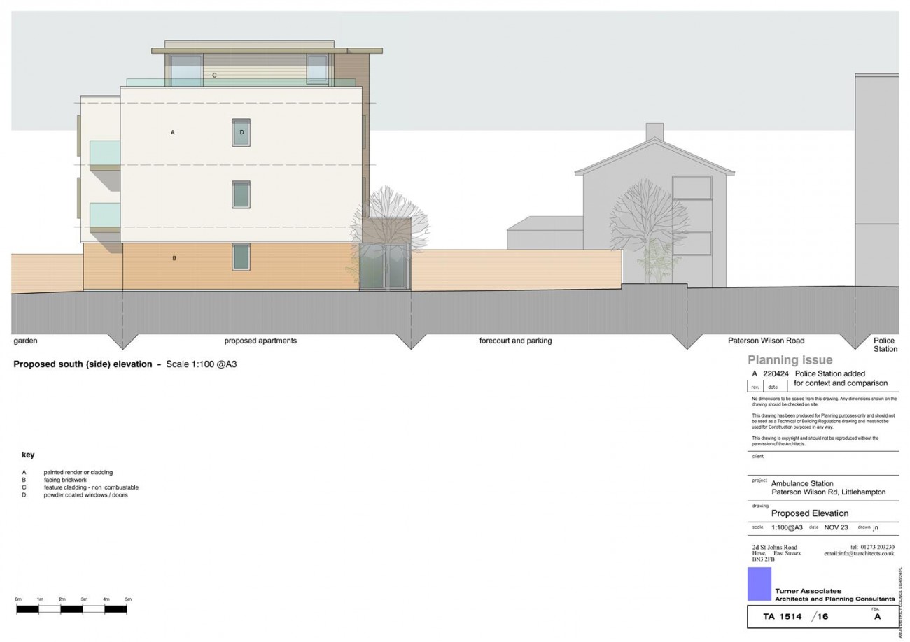Image resolution: width=910 pixels, height=642 pixels.
Task: Expand the revision A 220424 entry
Action: [x=777, y=373]
